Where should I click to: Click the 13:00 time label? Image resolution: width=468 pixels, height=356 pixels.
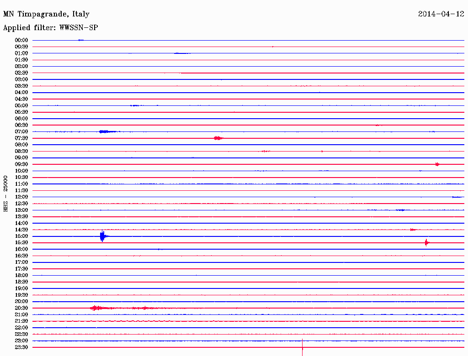pyautogui.click(x=21, y=210)
